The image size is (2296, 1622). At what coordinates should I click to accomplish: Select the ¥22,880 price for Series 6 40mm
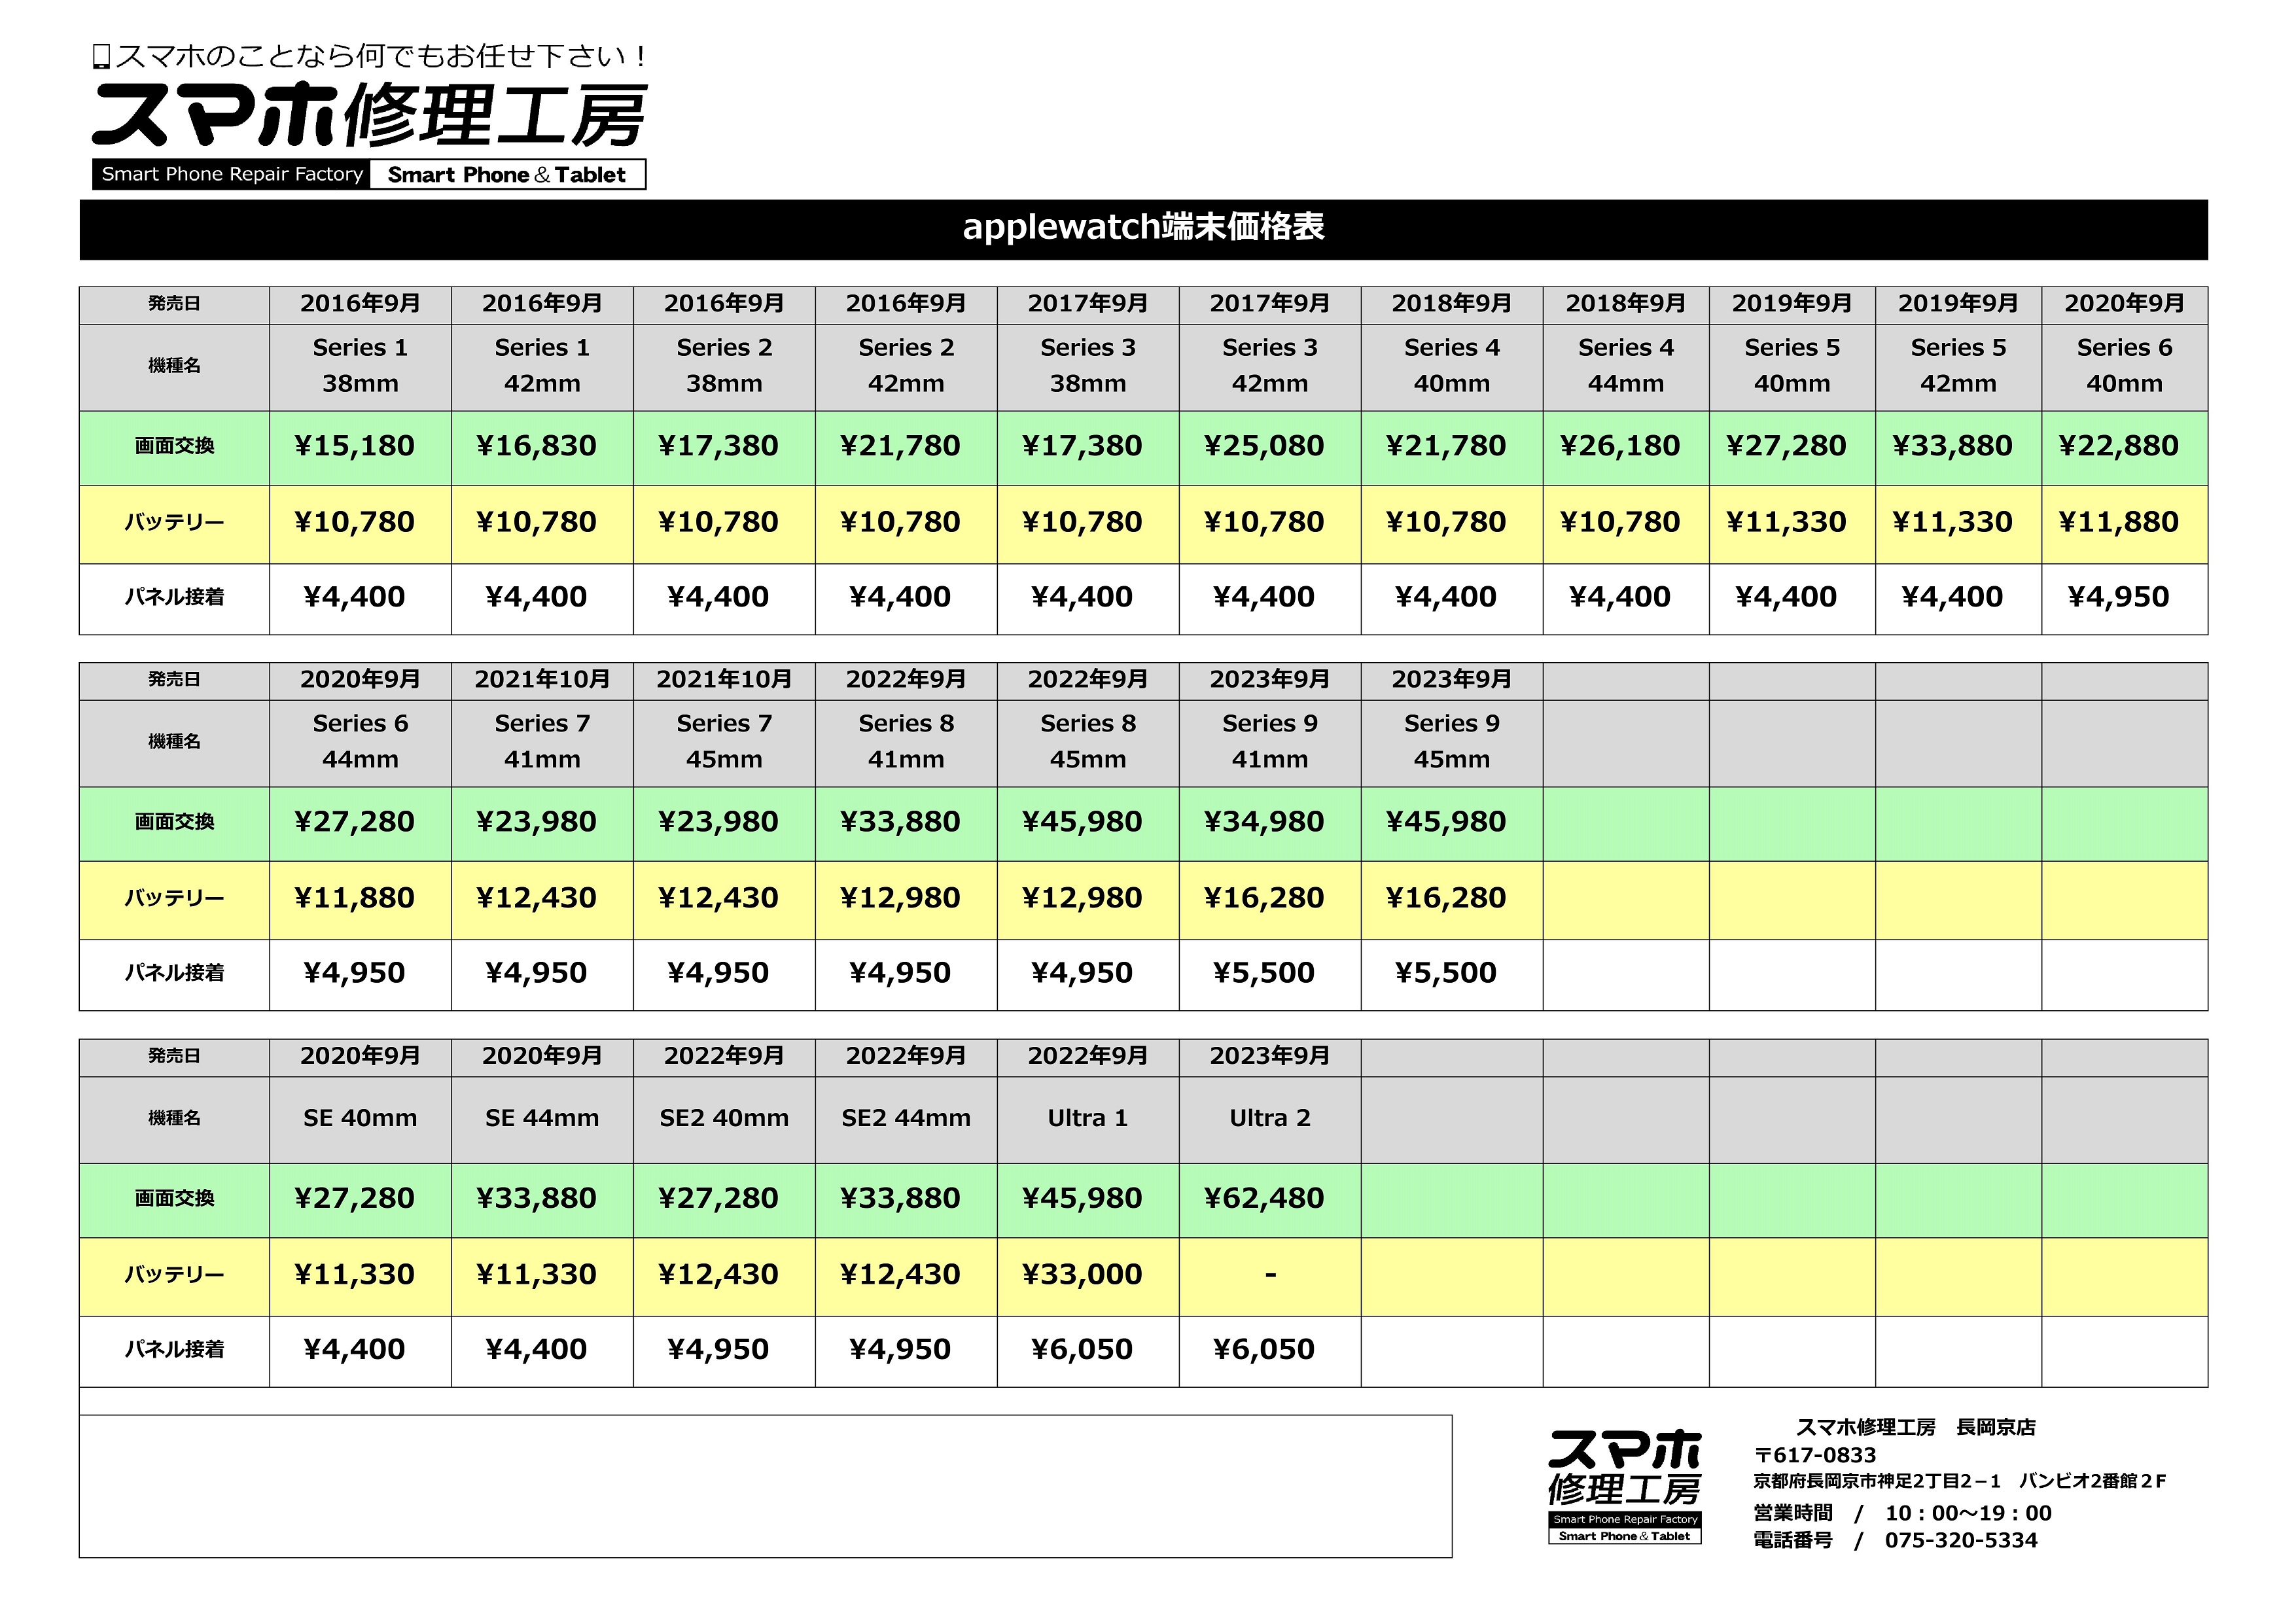[x=2118, y=446]
